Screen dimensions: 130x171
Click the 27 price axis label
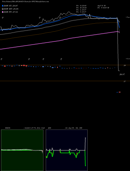pyautogui.click(x=125, y=81)
